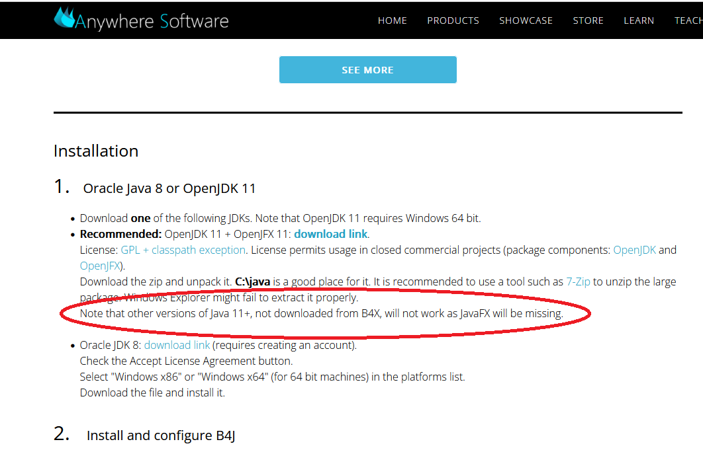703x450 pixels.
Task: Go to the SHOWCASE page
Action: click(x=526, y=20)
